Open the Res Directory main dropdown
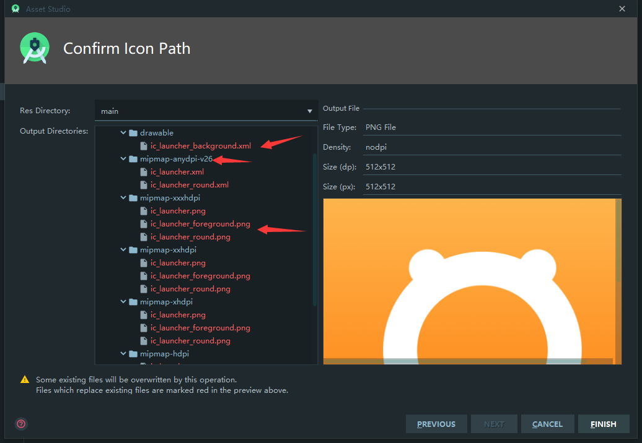Viewport: 642px width, 443px height. coord(206,111)
